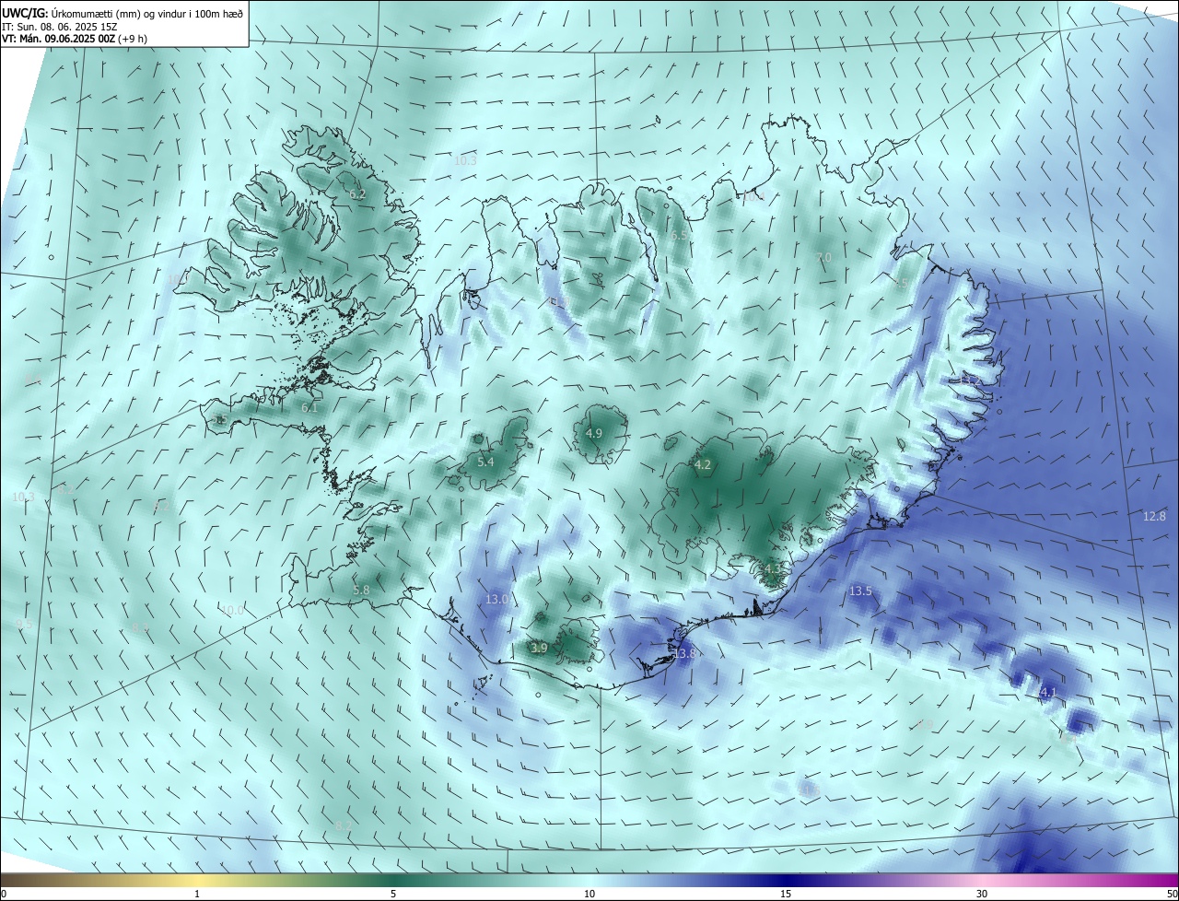Click the colorbar label 30
1179x901 pixels.
pos(982,894)
